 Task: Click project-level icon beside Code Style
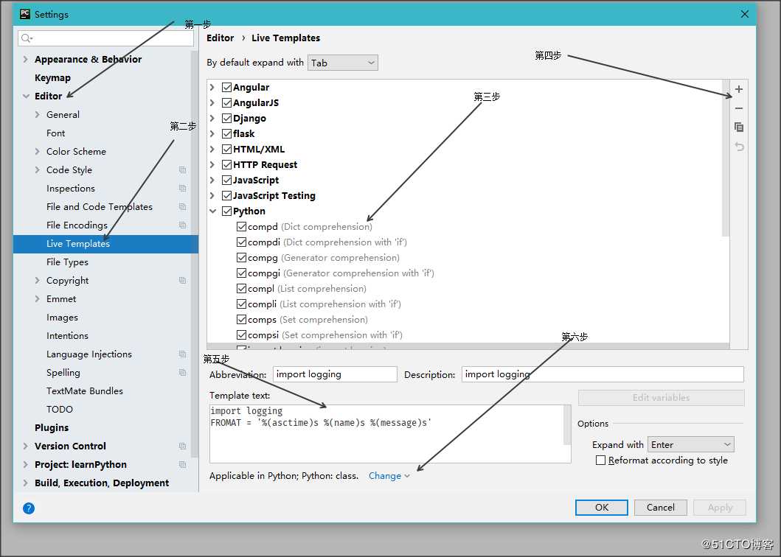[x=182, y=169]
